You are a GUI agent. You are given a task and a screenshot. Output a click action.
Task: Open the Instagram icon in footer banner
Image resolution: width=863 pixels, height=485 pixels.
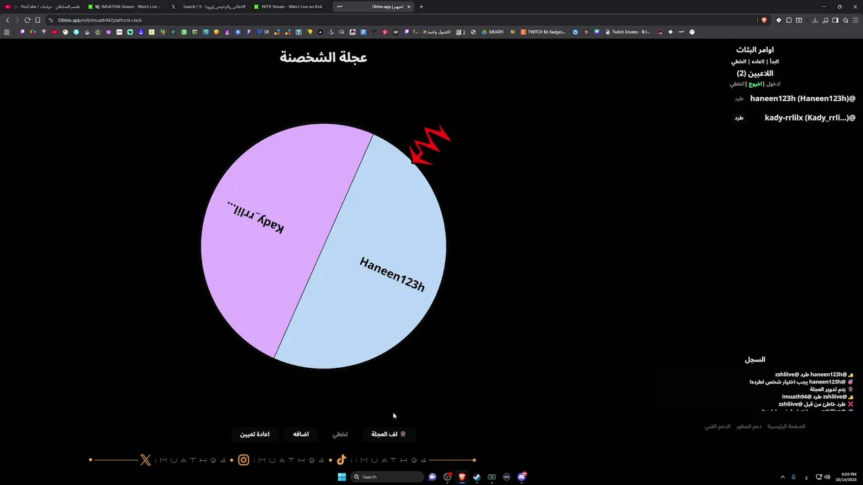(x=243, y=460)
